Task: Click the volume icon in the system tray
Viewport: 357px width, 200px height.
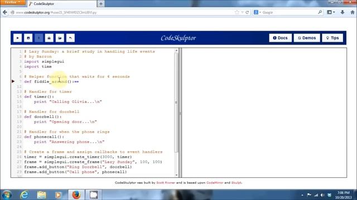Action: click(x=322, y=195)
